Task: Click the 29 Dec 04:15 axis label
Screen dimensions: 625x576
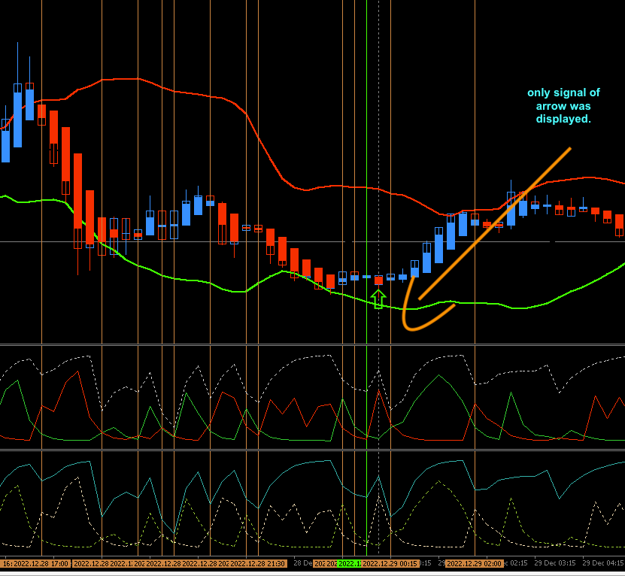Action: coord(602,563)
